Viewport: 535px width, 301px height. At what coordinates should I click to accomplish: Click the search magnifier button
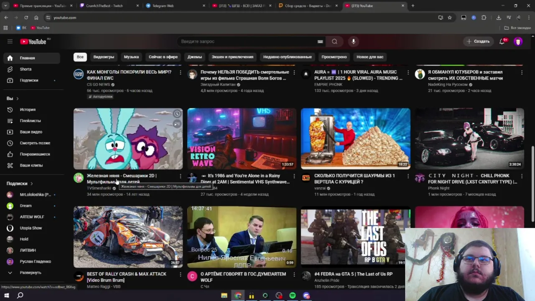pyautogui.click(x=334, y=41)
